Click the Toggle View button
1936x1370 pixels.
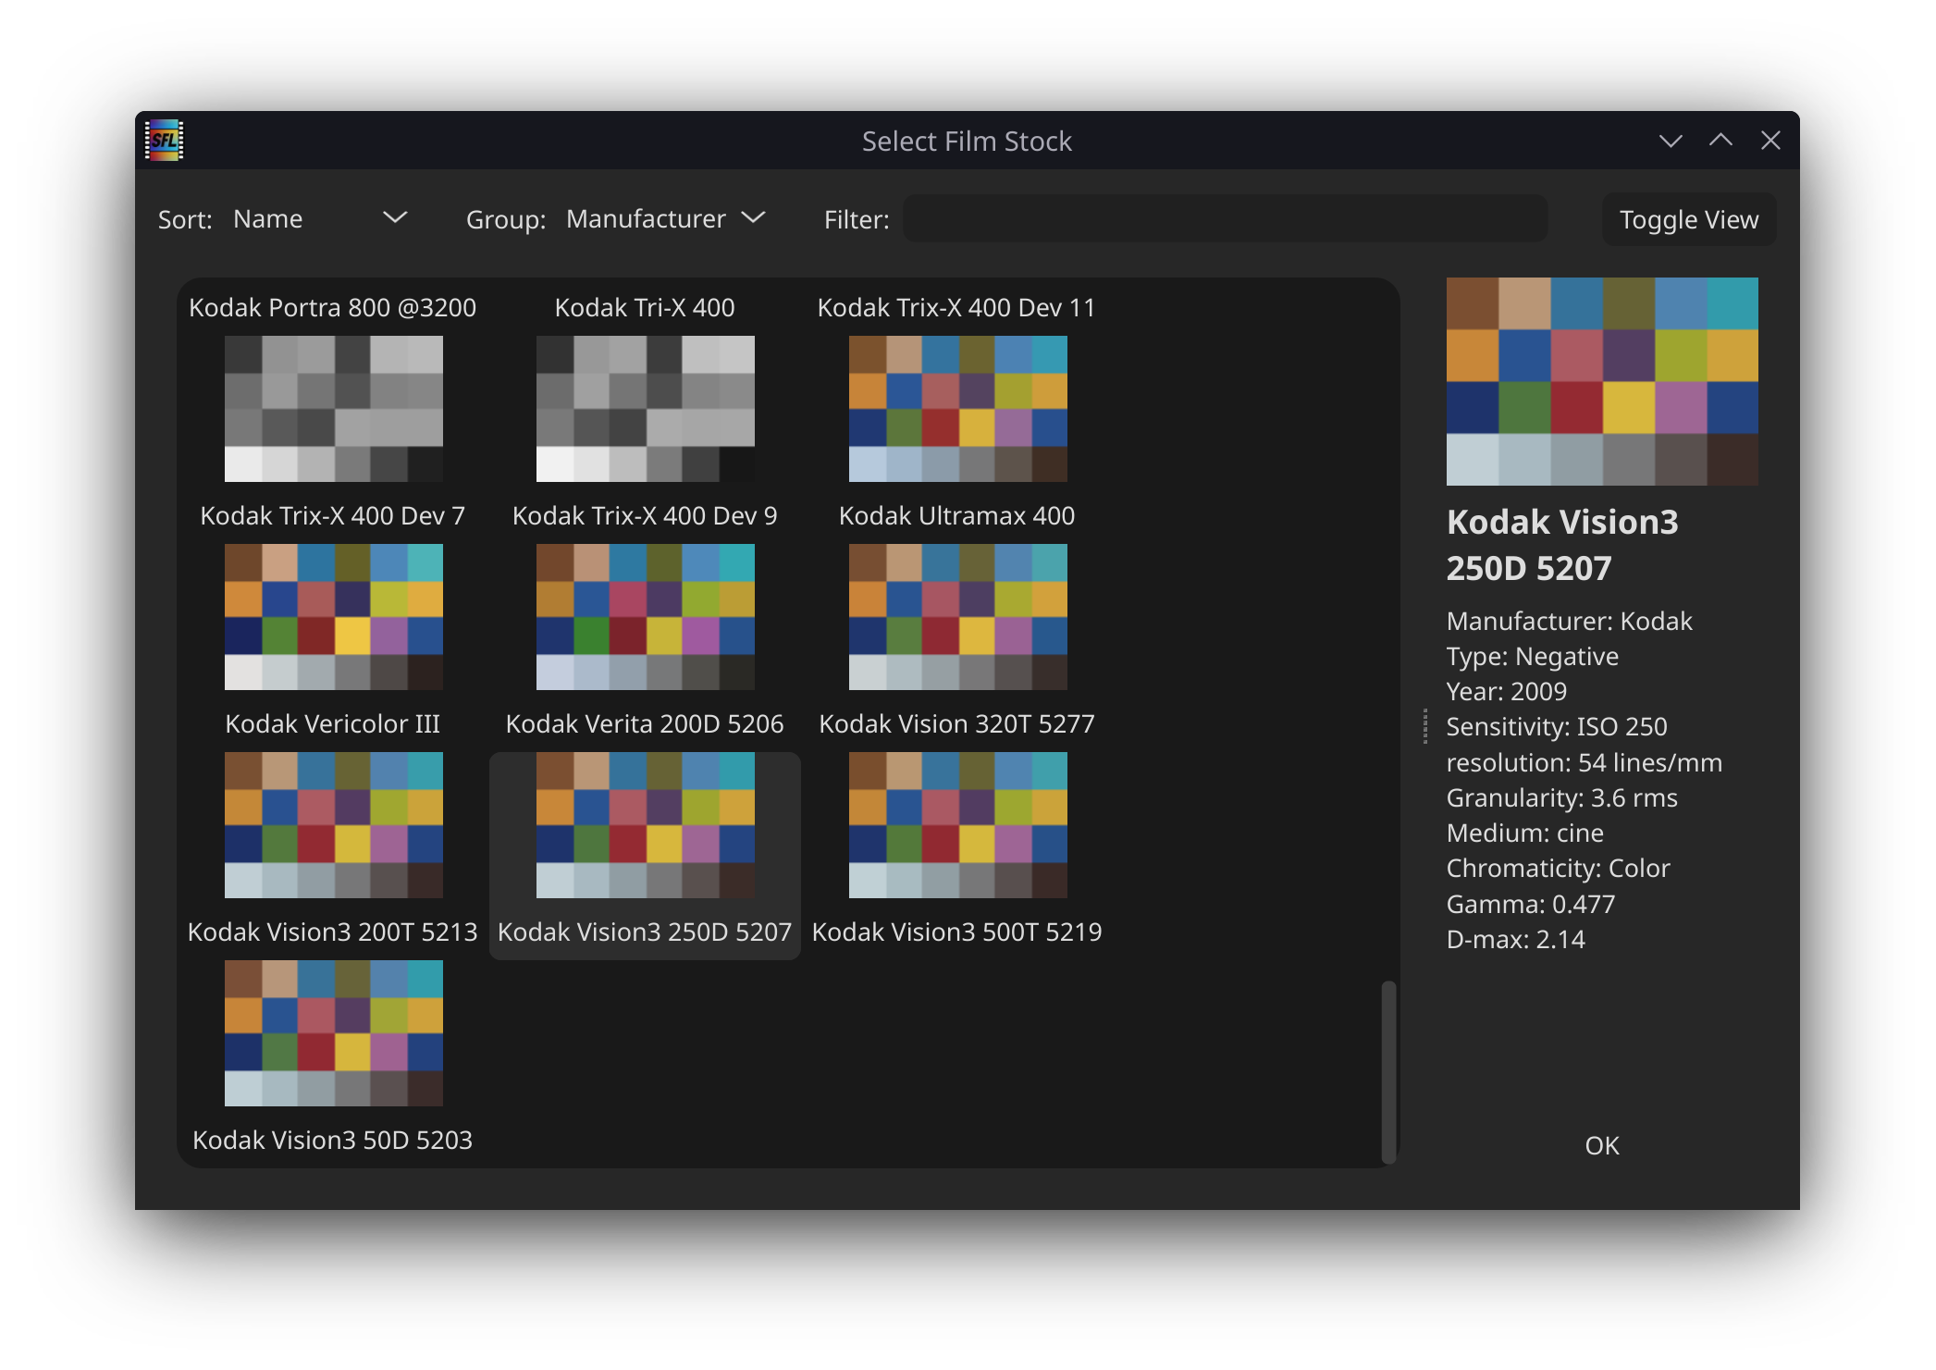click(1689, 219)
